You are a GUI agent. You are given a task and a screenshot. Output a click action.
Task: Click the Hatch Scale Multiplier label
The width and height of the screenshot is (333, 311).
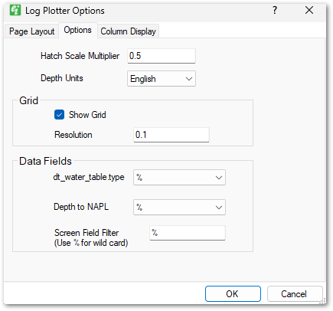(80, 56)
